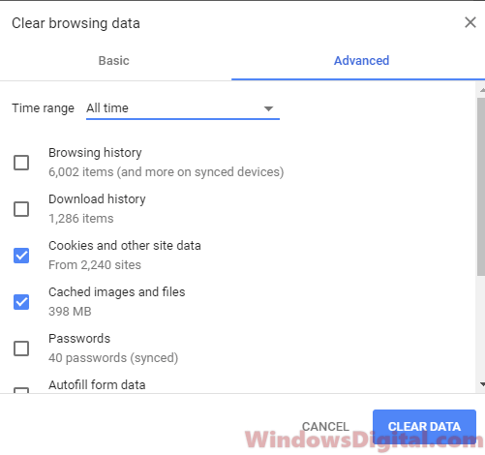Click the Browsing history label text
This screenshot has width=485, height=455.
tap(95, 153)
